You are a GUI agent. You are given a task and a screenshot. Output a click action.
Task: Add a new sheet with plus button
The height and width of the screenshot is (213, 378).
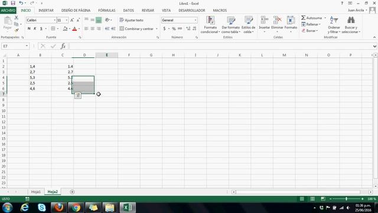click(72, 192)
